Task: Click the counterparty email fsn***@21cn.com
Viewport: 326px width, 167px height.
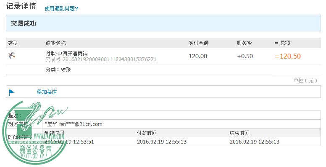Action: (81, 124)
